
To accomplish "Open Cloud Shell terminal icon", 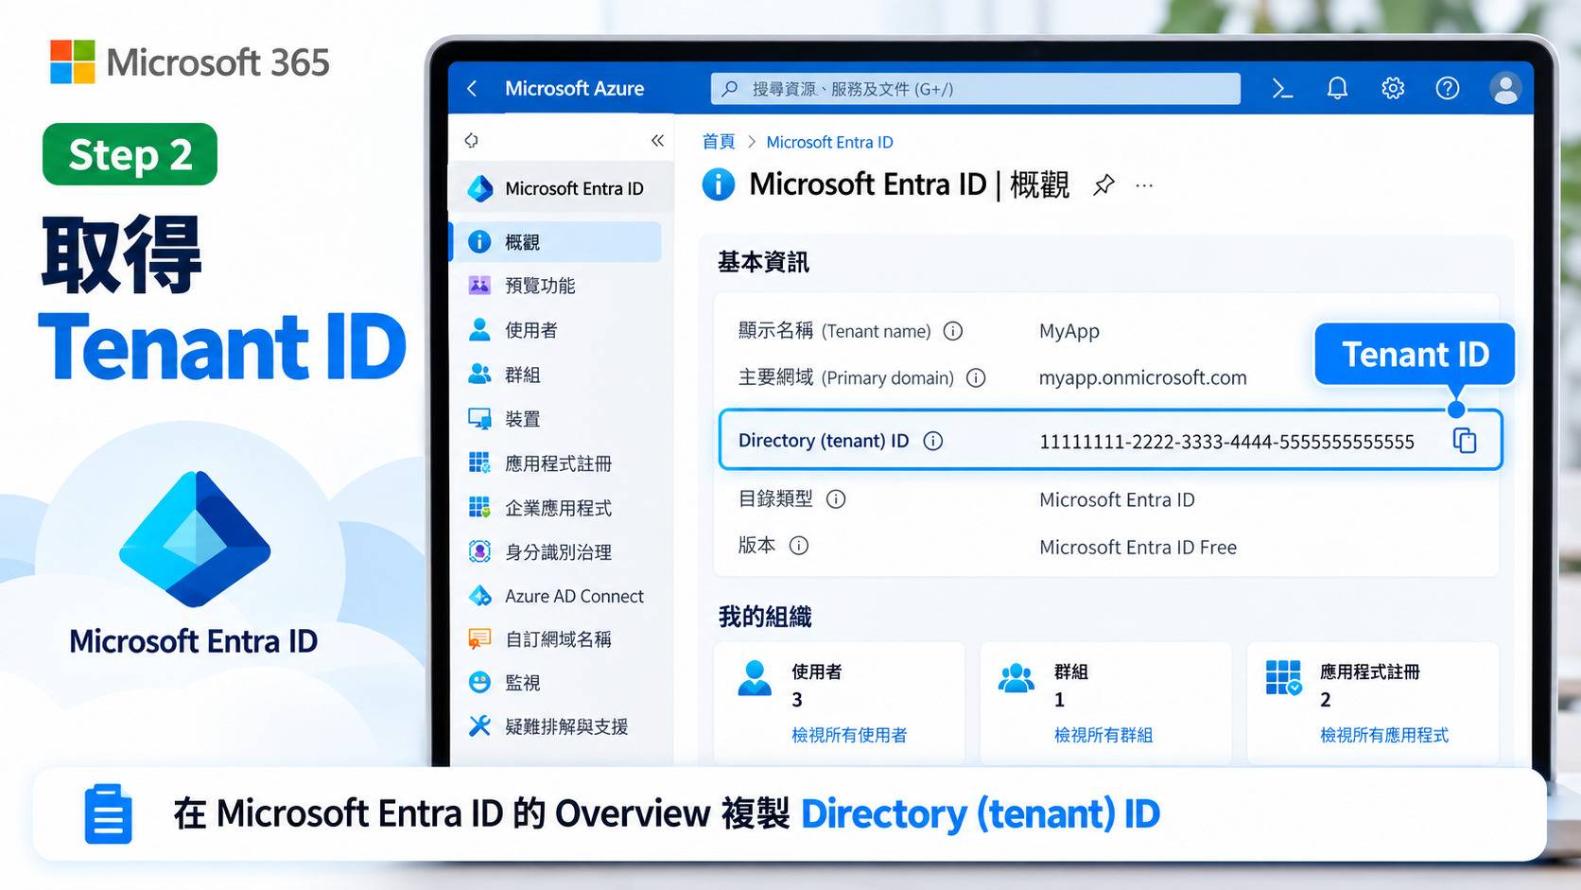I will coord(1282,89).
